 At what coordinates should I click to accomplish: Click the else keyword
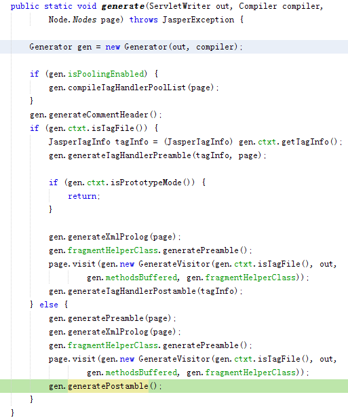pos(48,305)
